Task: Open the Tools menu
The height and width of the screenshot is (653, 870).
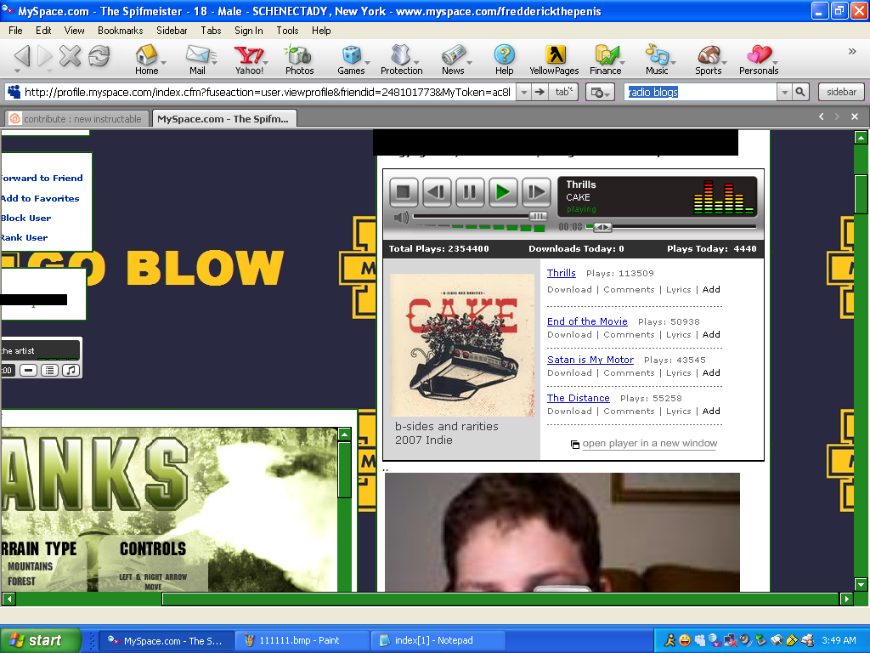Action: click(287, 31)
